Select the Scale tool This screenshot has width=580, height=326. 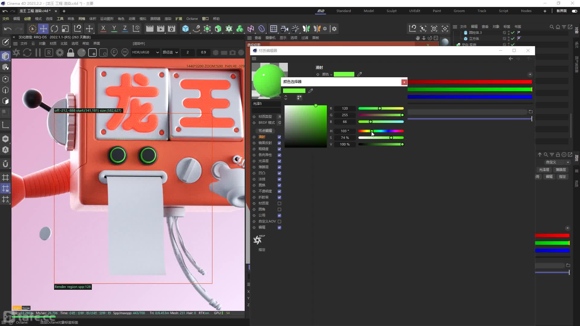(x=65, y=29)
